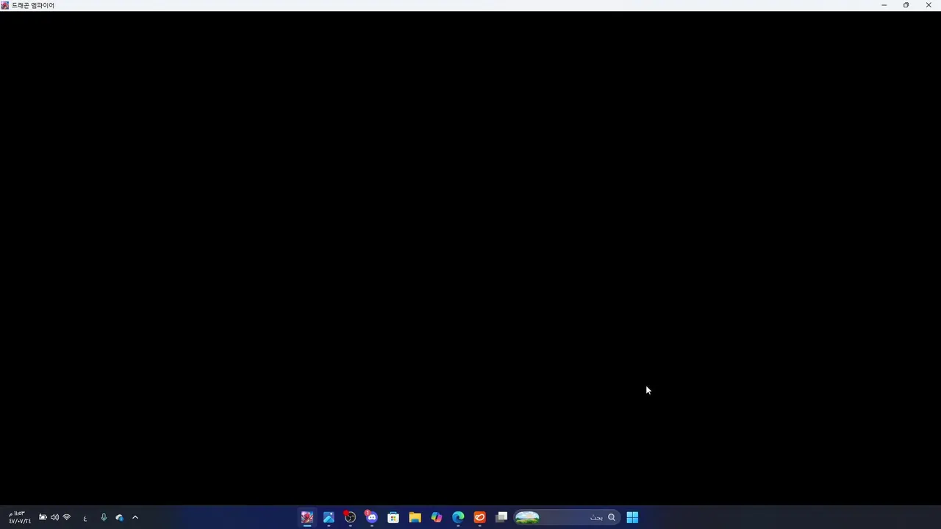Viewport: 941px width, 529px height.
Task: Switch to OBS Studio in taskbar
Action: coord(350,517)
